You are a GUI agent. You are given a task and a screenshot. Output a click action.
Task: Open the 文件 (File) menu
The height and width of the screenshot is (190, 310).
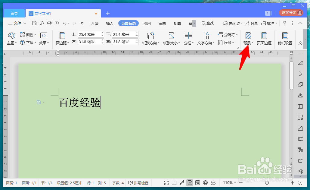(16, 23)
